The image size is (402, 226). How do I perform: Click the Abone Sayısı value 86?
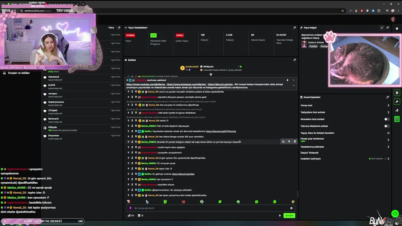[253, 35]
